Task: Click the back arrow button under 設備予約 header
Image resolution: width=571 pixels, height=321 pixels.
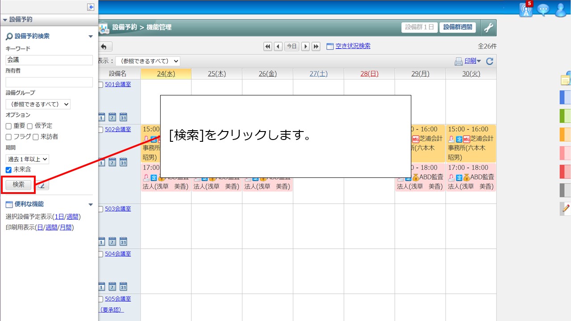Action: 104,46
